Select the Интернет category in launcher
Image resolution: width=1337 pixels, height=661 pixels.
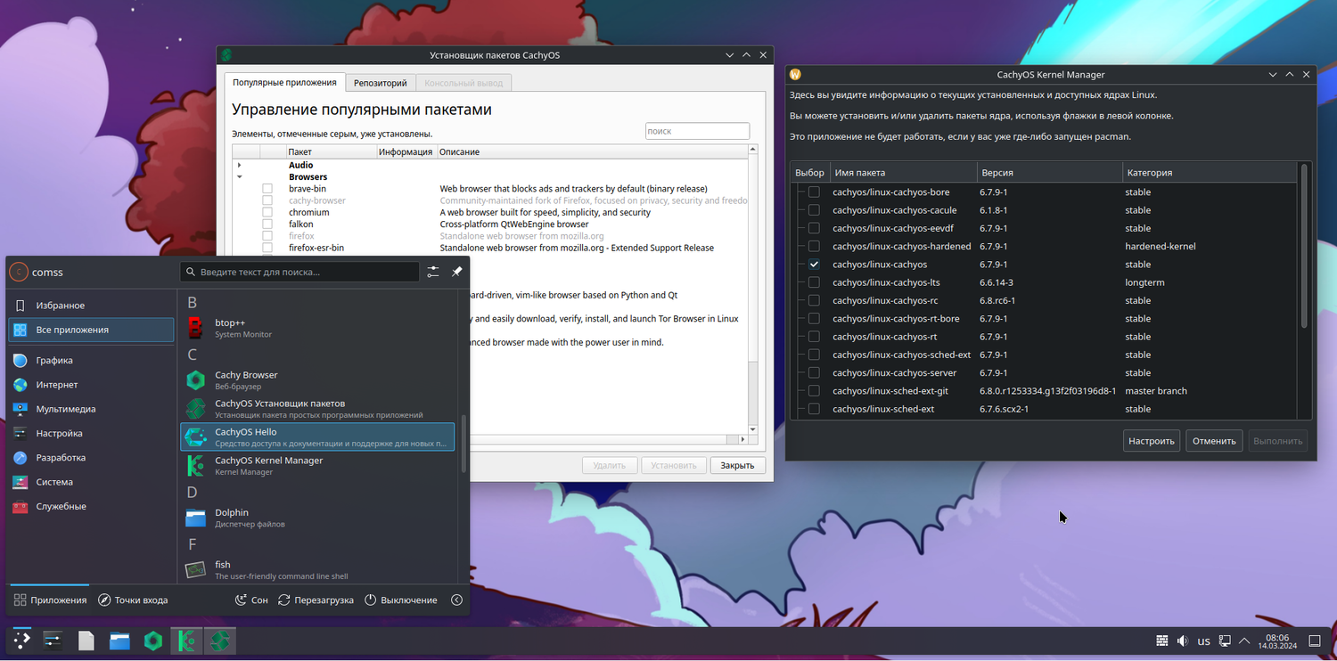pos(91,385)
